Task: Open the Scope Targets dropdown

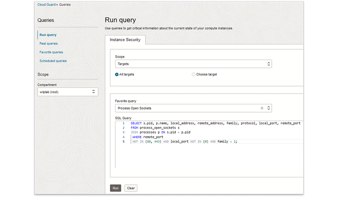Action: pos(190,64)
